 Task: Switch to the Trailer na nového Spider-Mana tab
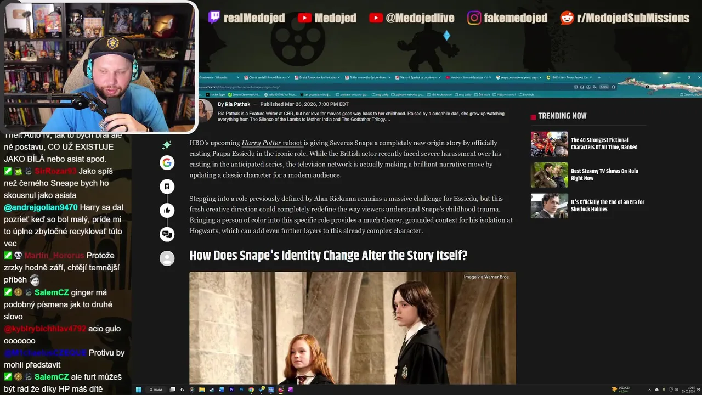(x=369, y=77)
